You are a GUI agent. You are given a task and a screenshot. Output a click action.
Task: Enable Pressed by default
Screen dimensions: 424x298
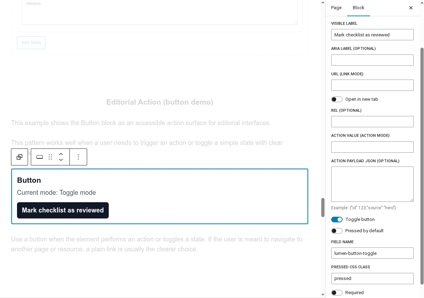pos(337,231)
